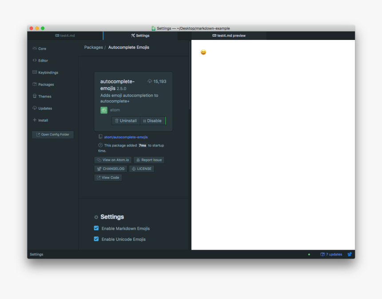Screen dimensions: 382x299
Task: Click the package icon beside 7 updates
Action: click(x=322, y=254)
